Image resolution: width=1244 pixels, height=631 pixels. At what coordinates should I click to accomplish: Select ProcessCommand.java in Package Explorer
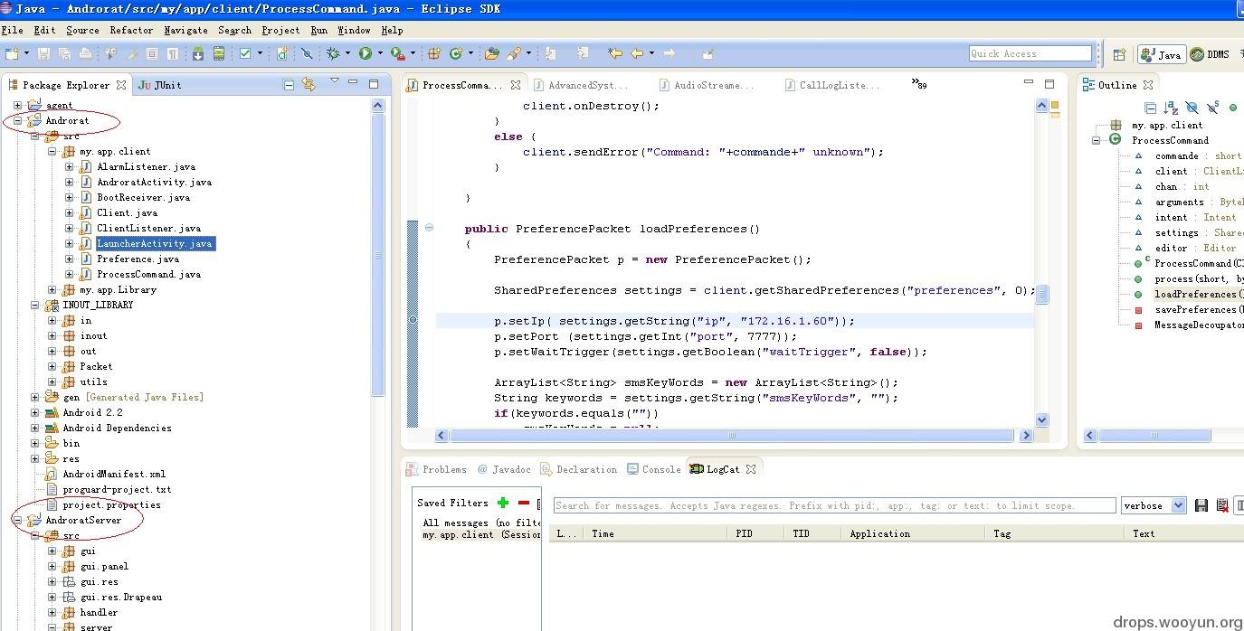pos(148,274)
